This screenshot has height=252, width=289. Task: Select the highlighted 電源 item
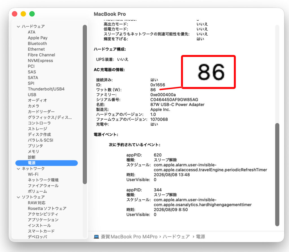click(47, 163)
